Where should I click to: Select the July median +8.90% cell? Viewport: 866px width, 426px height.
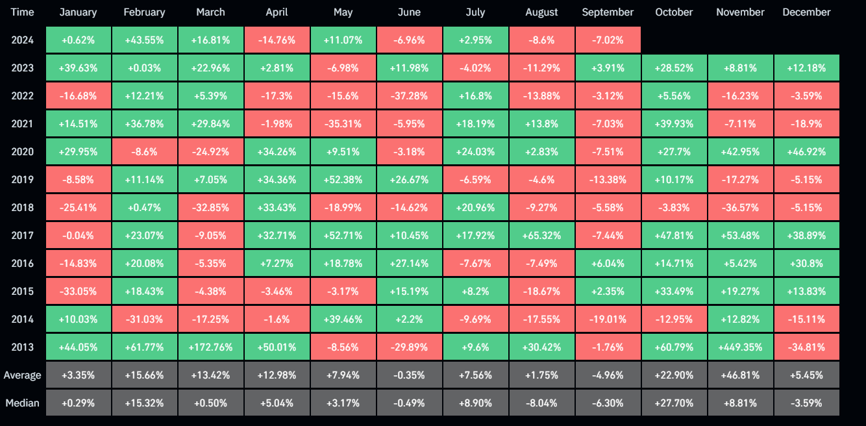pos(475,403)
